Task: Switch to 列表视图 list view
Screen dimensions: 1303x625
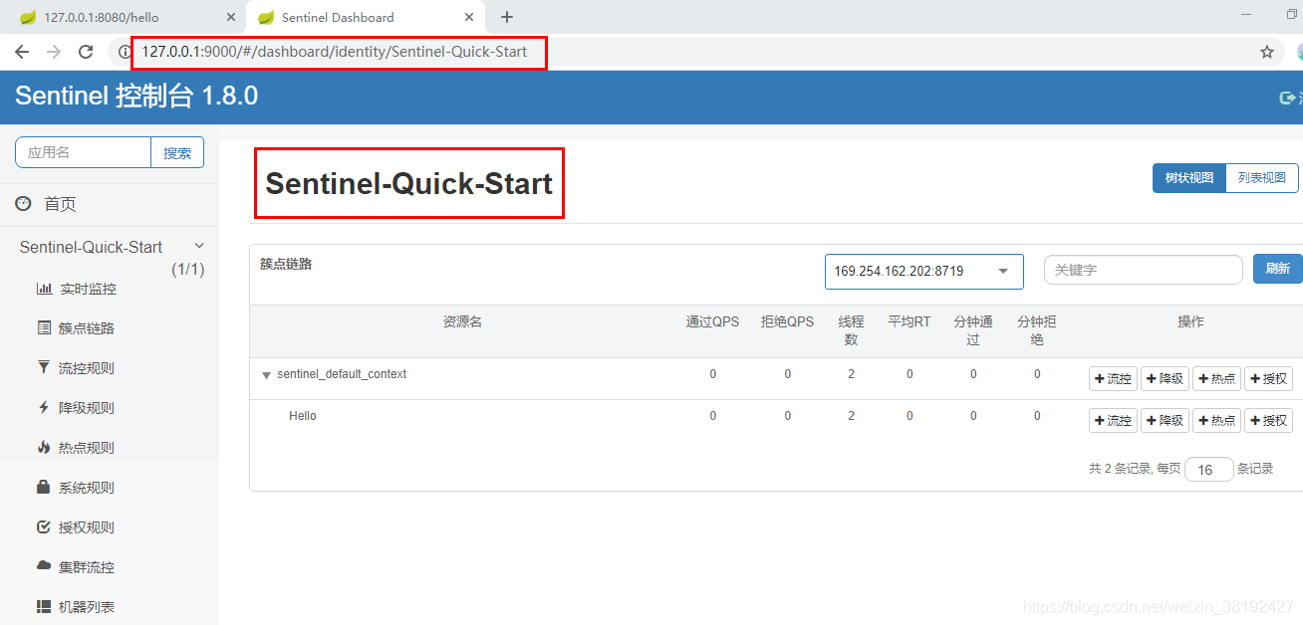Action: (1262, 178)
